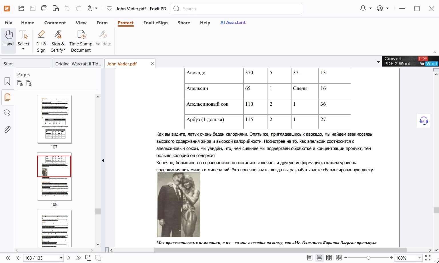Open the page number dropdown
The width and height of the screenshot is (439, 263).
click(x=61, y=258)
